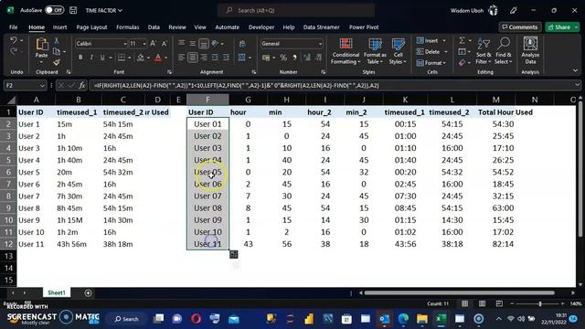This screenshot has width=585, height=329.
Task: Toggle Center horizontal alignment
Action: pyautogui.click(x=193, y=58)
